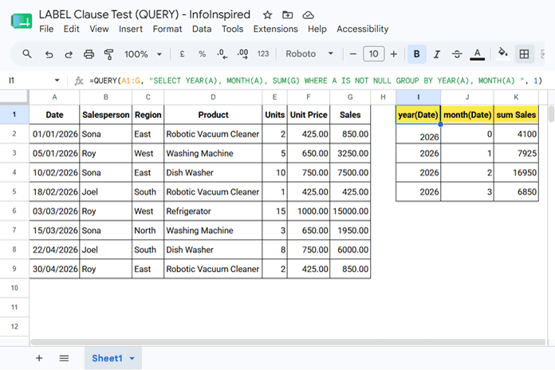The image size is (555, 370).
Task: Increase font size with plus button
Action: click(394, 53)
